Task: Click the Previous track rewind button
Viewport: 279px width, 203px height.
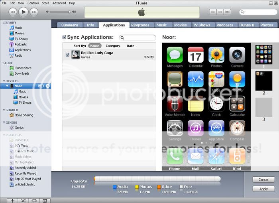Action: point(13,12)
